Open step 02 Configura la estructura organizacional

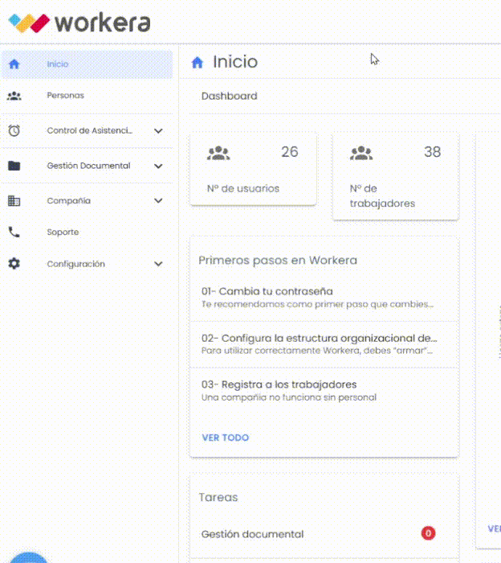tap(324, 344)
